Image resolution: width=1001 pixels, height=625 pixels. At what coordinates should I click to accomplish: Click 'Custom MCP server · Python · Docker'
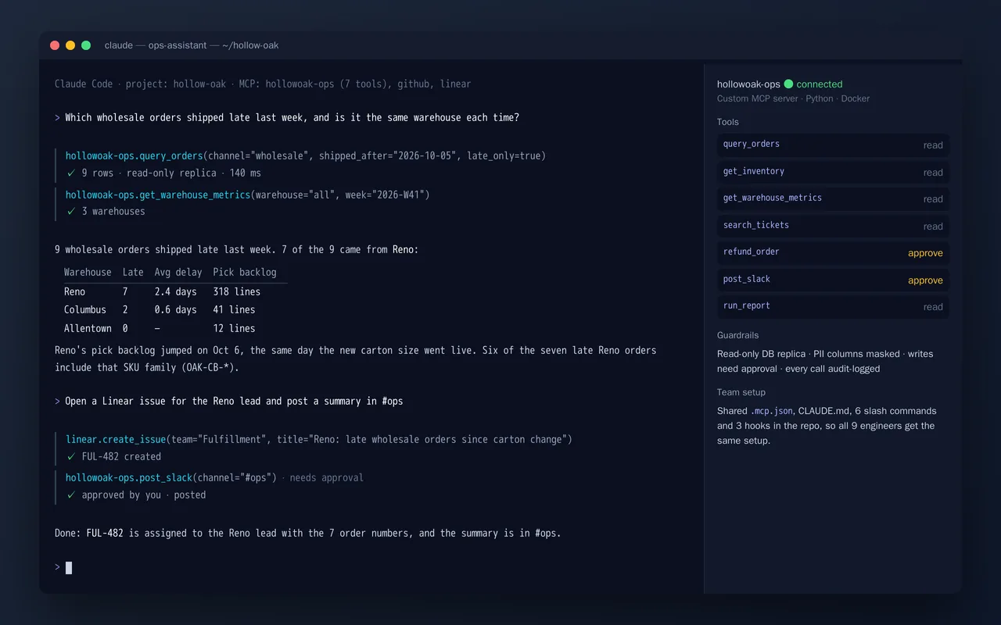click(793, 98)
